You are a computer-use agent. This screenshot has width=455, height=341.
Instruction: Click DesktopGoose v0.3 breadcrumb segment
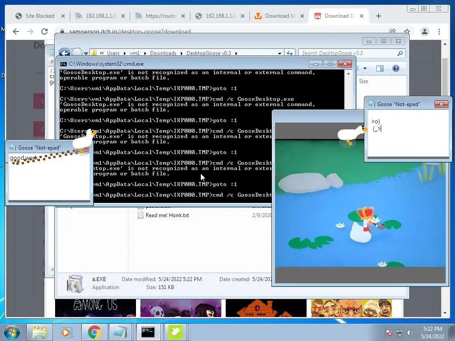click(209, 53)
